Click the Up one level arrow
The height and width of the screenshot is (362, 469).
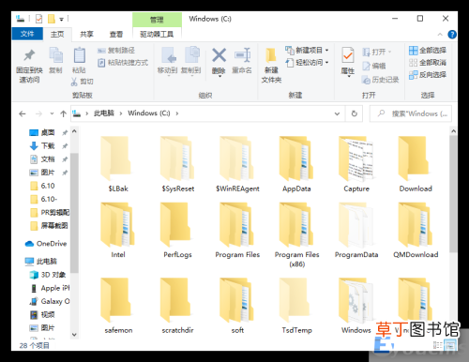tap(64, 113)
